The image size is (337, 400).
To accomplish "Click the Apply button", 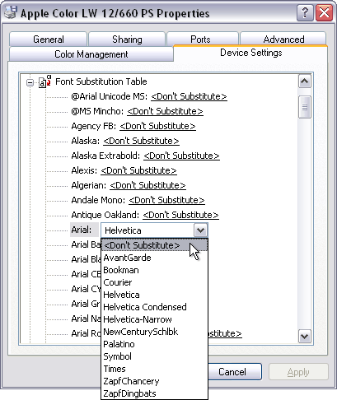I will coord(298,372).
